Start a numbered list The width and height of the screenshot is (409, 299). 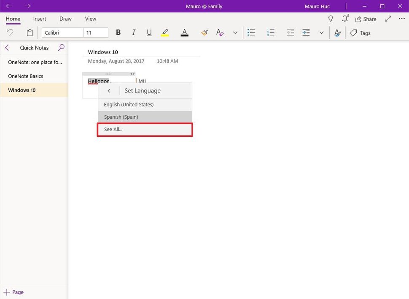click(x=271, y=33)
